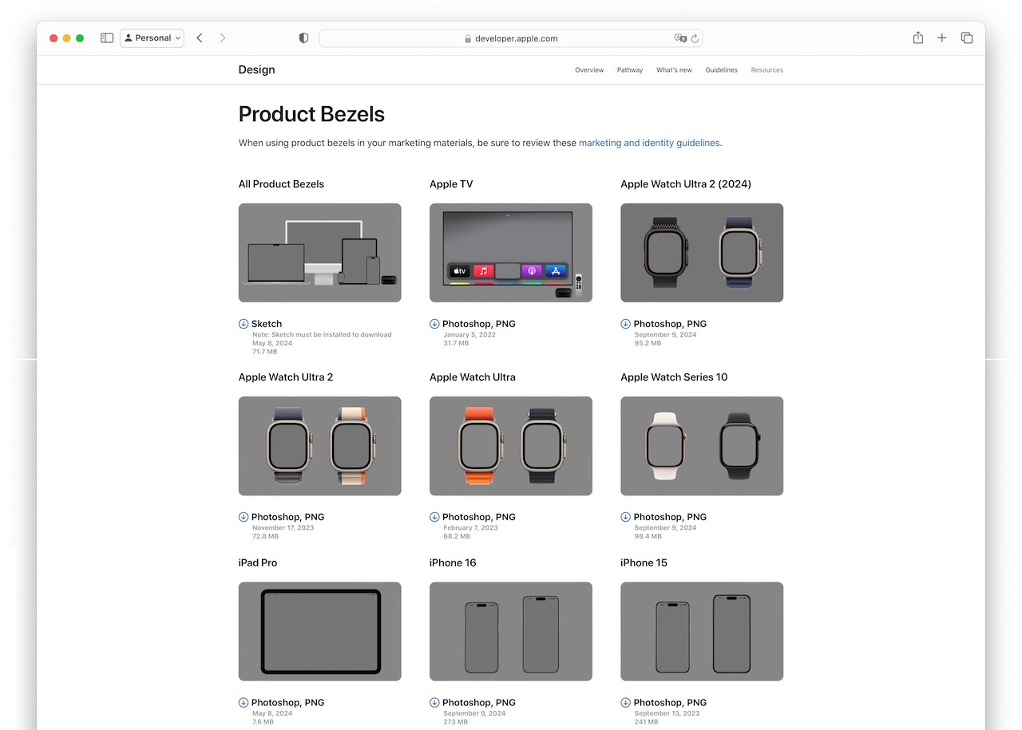This screenshot has width=1022, height=730.
Task: Click download icon under Apple TV
Action: pyautogui.click(x=434, y=324)
